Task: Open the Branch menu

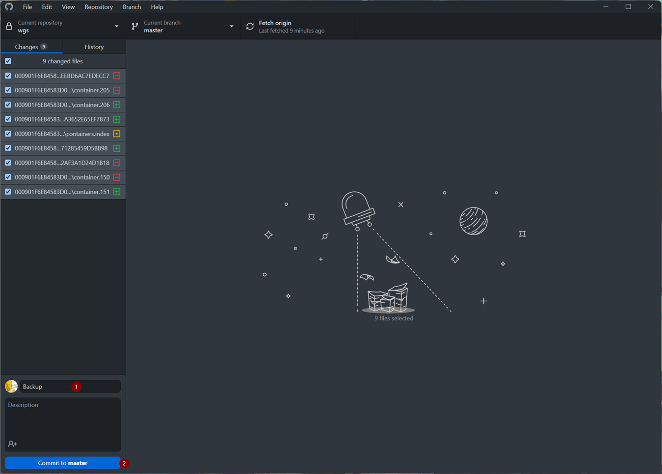Action: coord(132,7)
